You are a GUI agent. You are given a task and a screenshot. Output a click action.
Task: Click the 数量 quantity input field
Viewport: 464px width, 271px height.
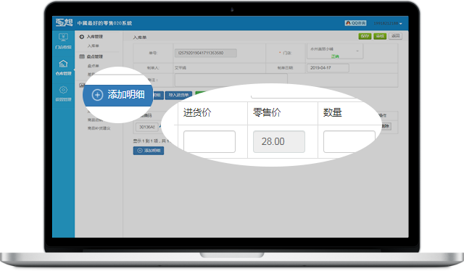[349, 142]
